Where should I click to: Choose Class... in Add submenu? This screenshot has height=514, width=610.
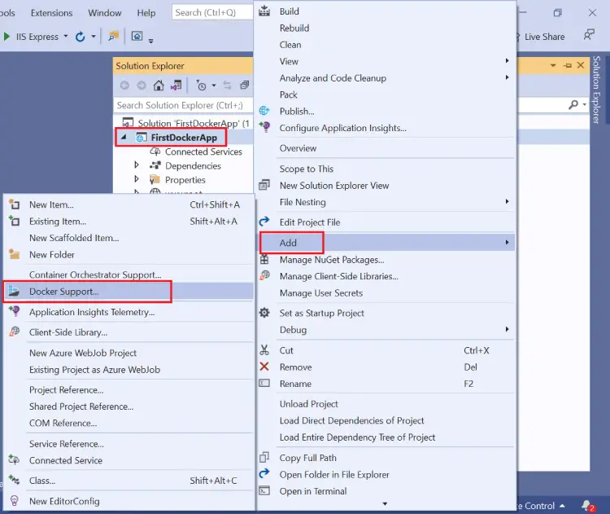click(x=42, y=481)
